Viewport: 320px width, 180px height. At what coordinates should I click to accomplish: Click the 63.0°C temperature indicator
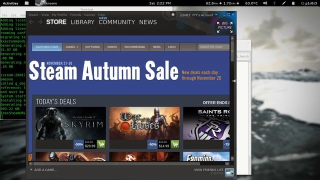point(251,3)
